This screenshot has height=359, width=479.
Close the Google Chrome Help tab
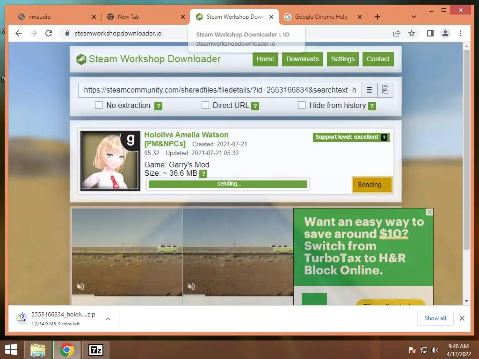[x=360, y=17]
